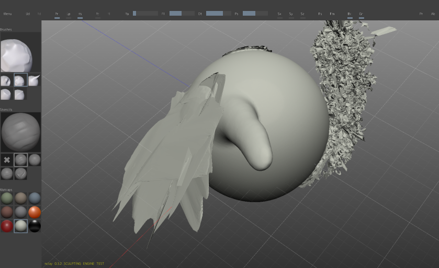This screenshot has width=439, height=268.
Task: Toggle the Pr option beside Lp
Action: pyautogui.click(x=57, y=14)
